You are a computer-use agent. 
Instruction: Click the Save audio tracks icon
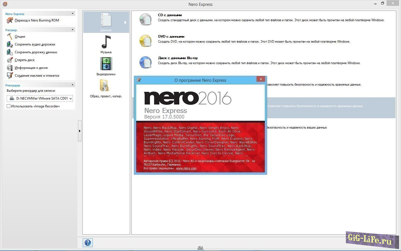[x=10, y=44]
